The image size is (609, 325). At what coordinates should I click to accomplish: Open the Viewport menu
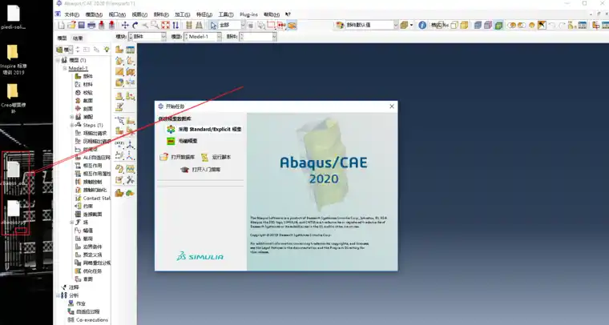[117, 14]
